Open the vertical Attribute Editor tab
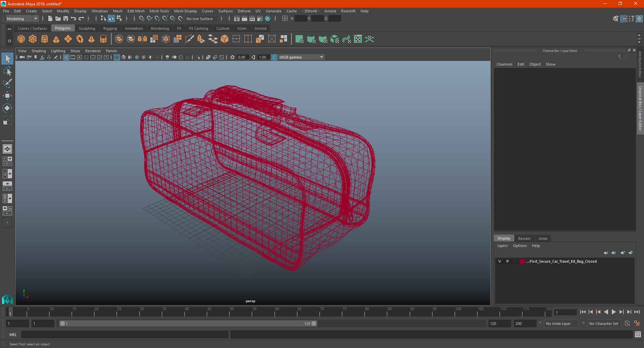 tap(640, 65)
